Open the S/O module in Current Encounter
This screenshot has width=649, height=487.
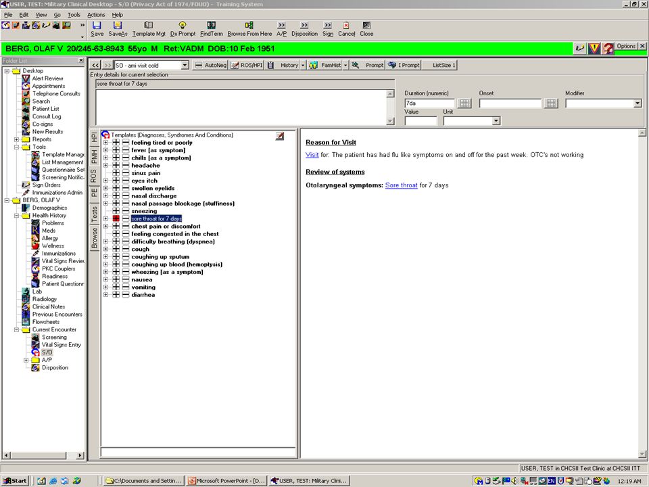tap(47, 352)
